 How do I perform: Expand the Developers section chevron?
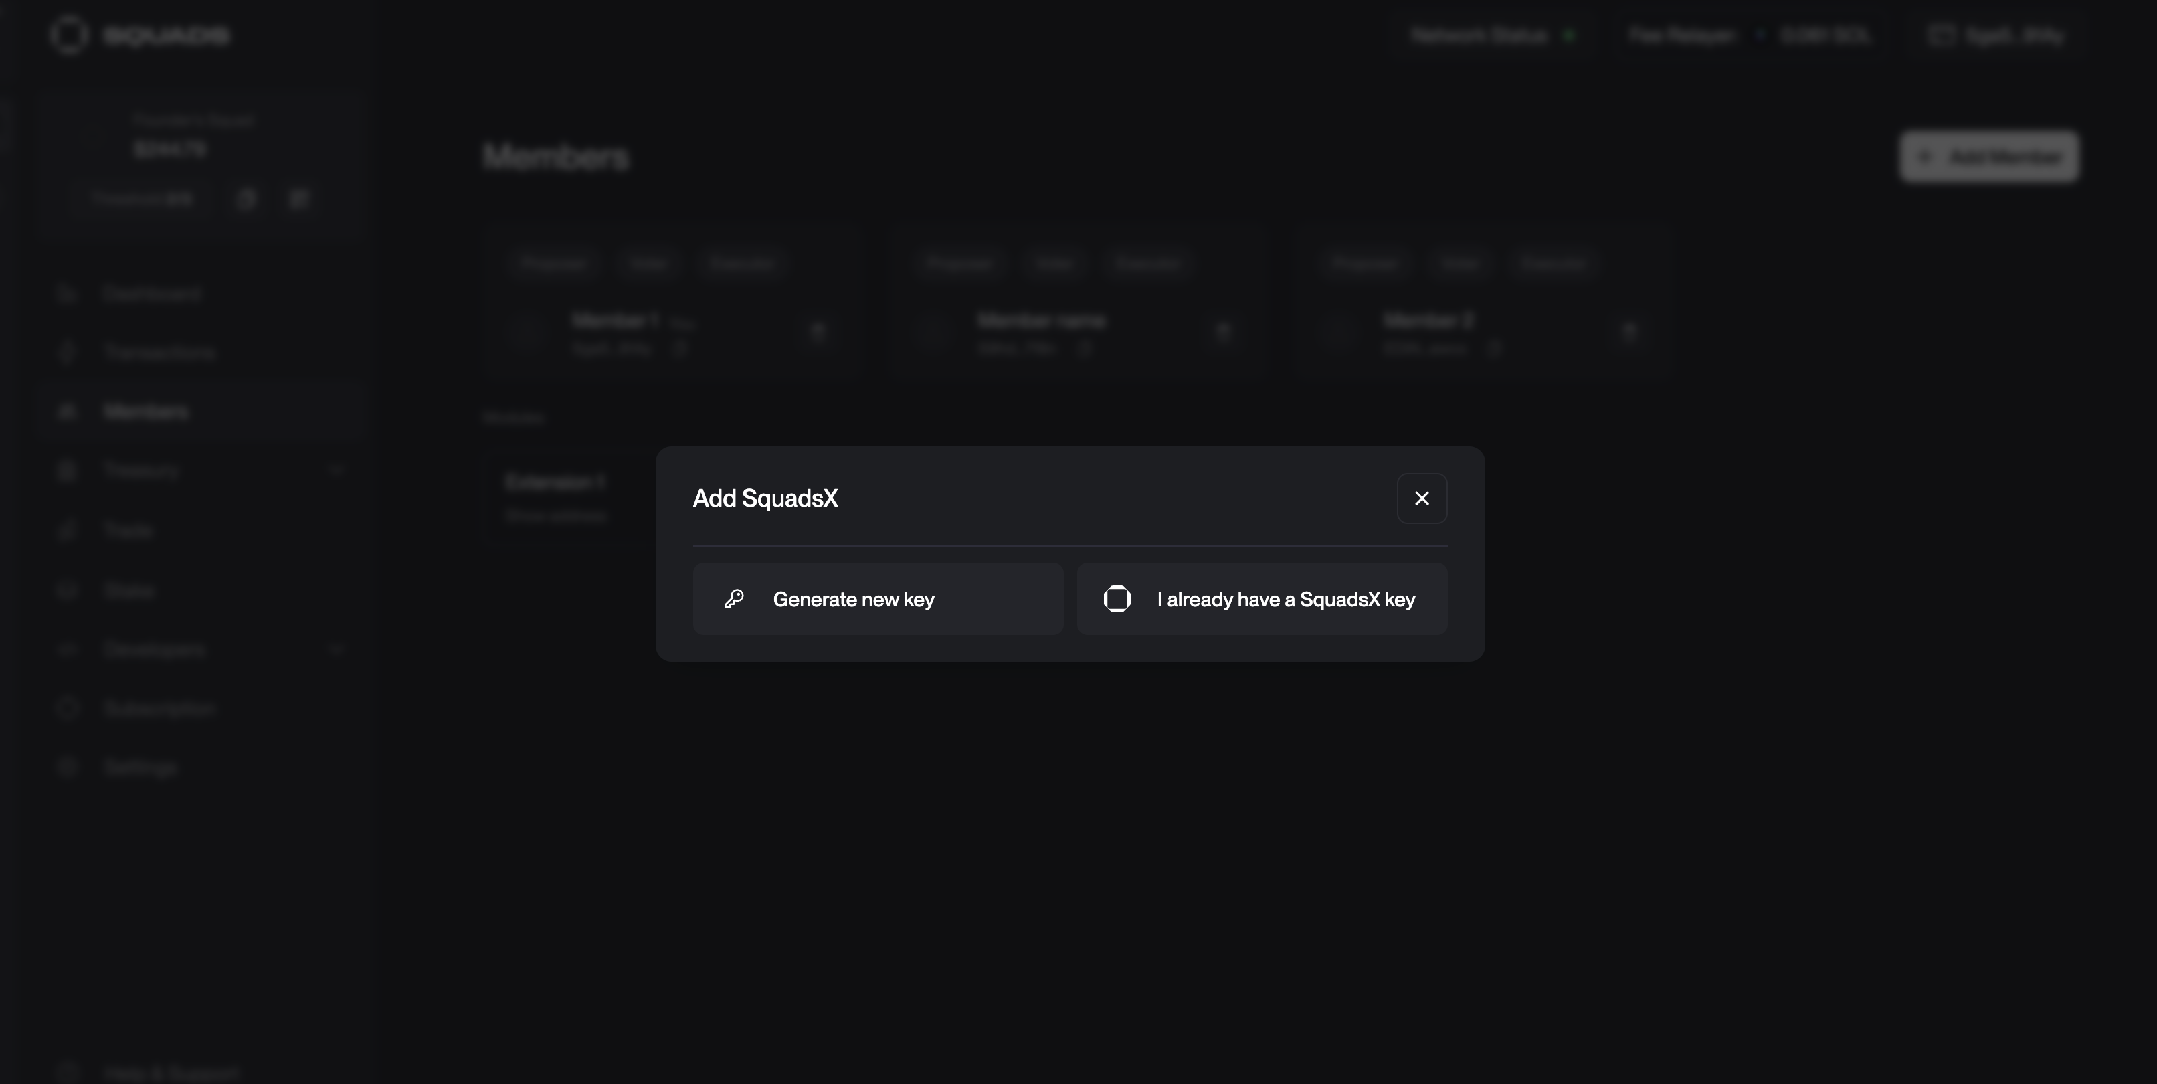[336, 649]
